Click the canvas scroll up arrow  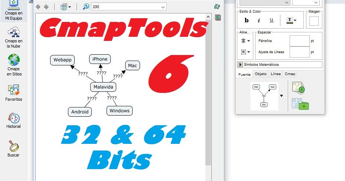tap(208, 17)
